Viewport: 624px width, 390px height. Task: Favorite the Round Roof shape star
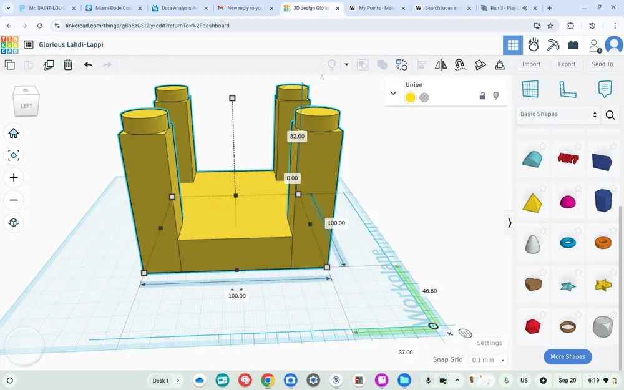click(542, 147)
